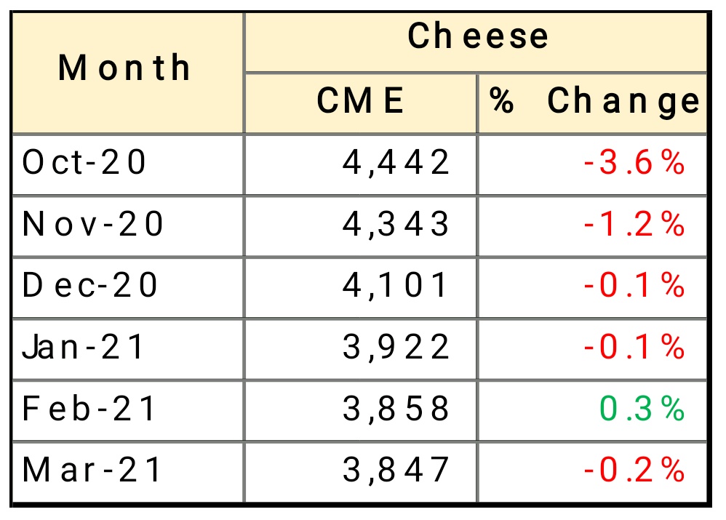This screenshot has width=726, height=520.
Task: Click the Month column header
Action: point(125,69)
